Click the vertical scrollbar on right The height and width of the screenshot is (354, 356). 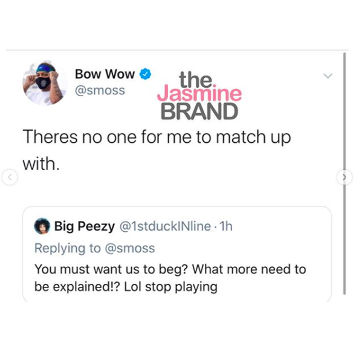(345, 174)
